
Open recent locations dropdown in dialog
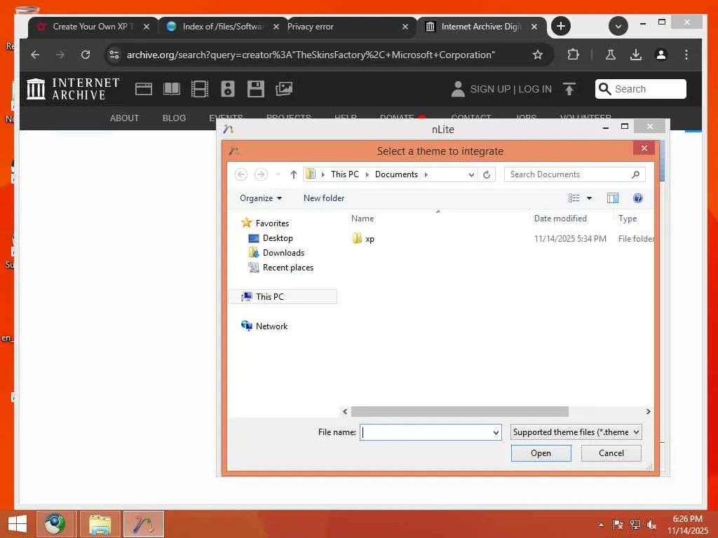point(278,174)
